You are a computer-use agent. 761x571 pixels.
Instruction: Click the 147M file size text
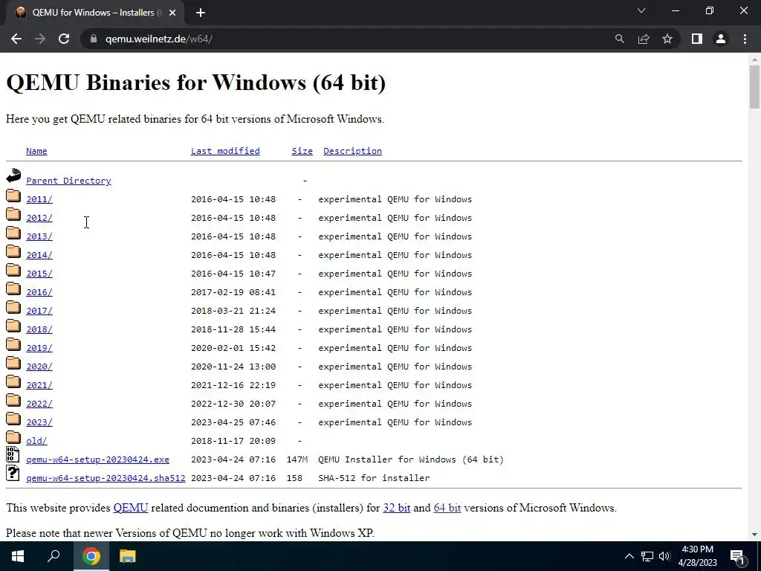[297, 459]
